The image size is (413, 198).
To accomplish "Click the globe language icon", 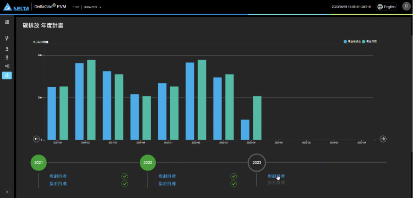I will (380, 7).
